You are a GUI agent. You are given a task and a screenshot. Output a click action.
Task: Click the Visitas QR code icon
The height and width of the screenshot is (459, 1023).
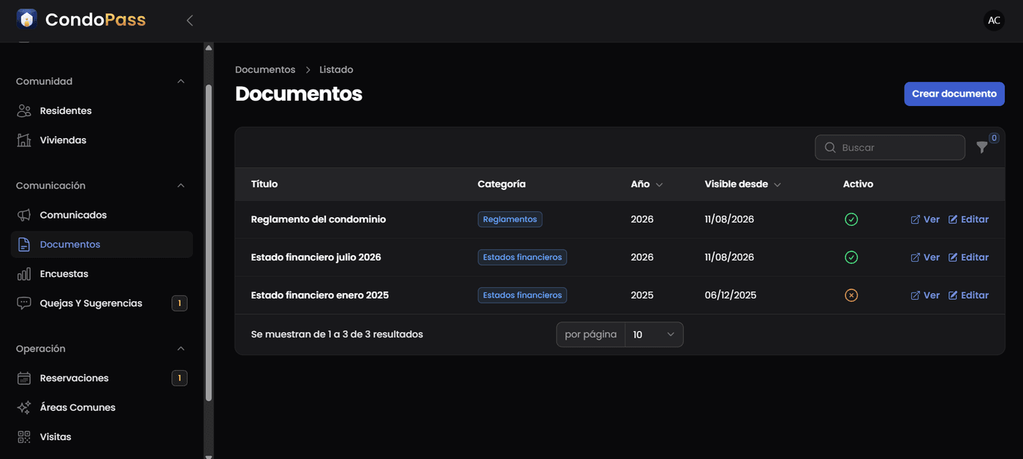(x=24, y=436)
